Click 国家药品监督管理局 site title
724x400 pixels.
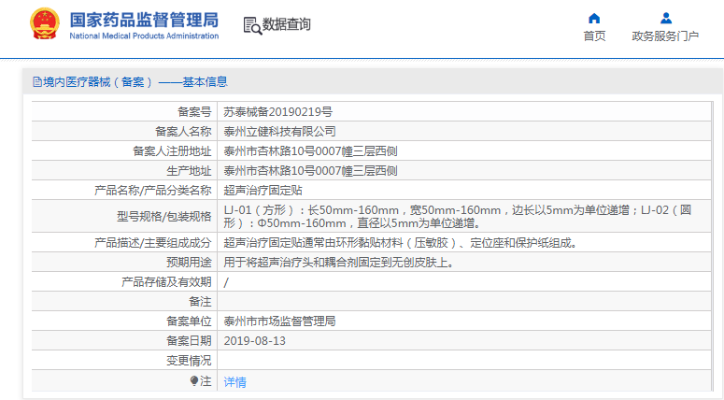pos(144,21)
